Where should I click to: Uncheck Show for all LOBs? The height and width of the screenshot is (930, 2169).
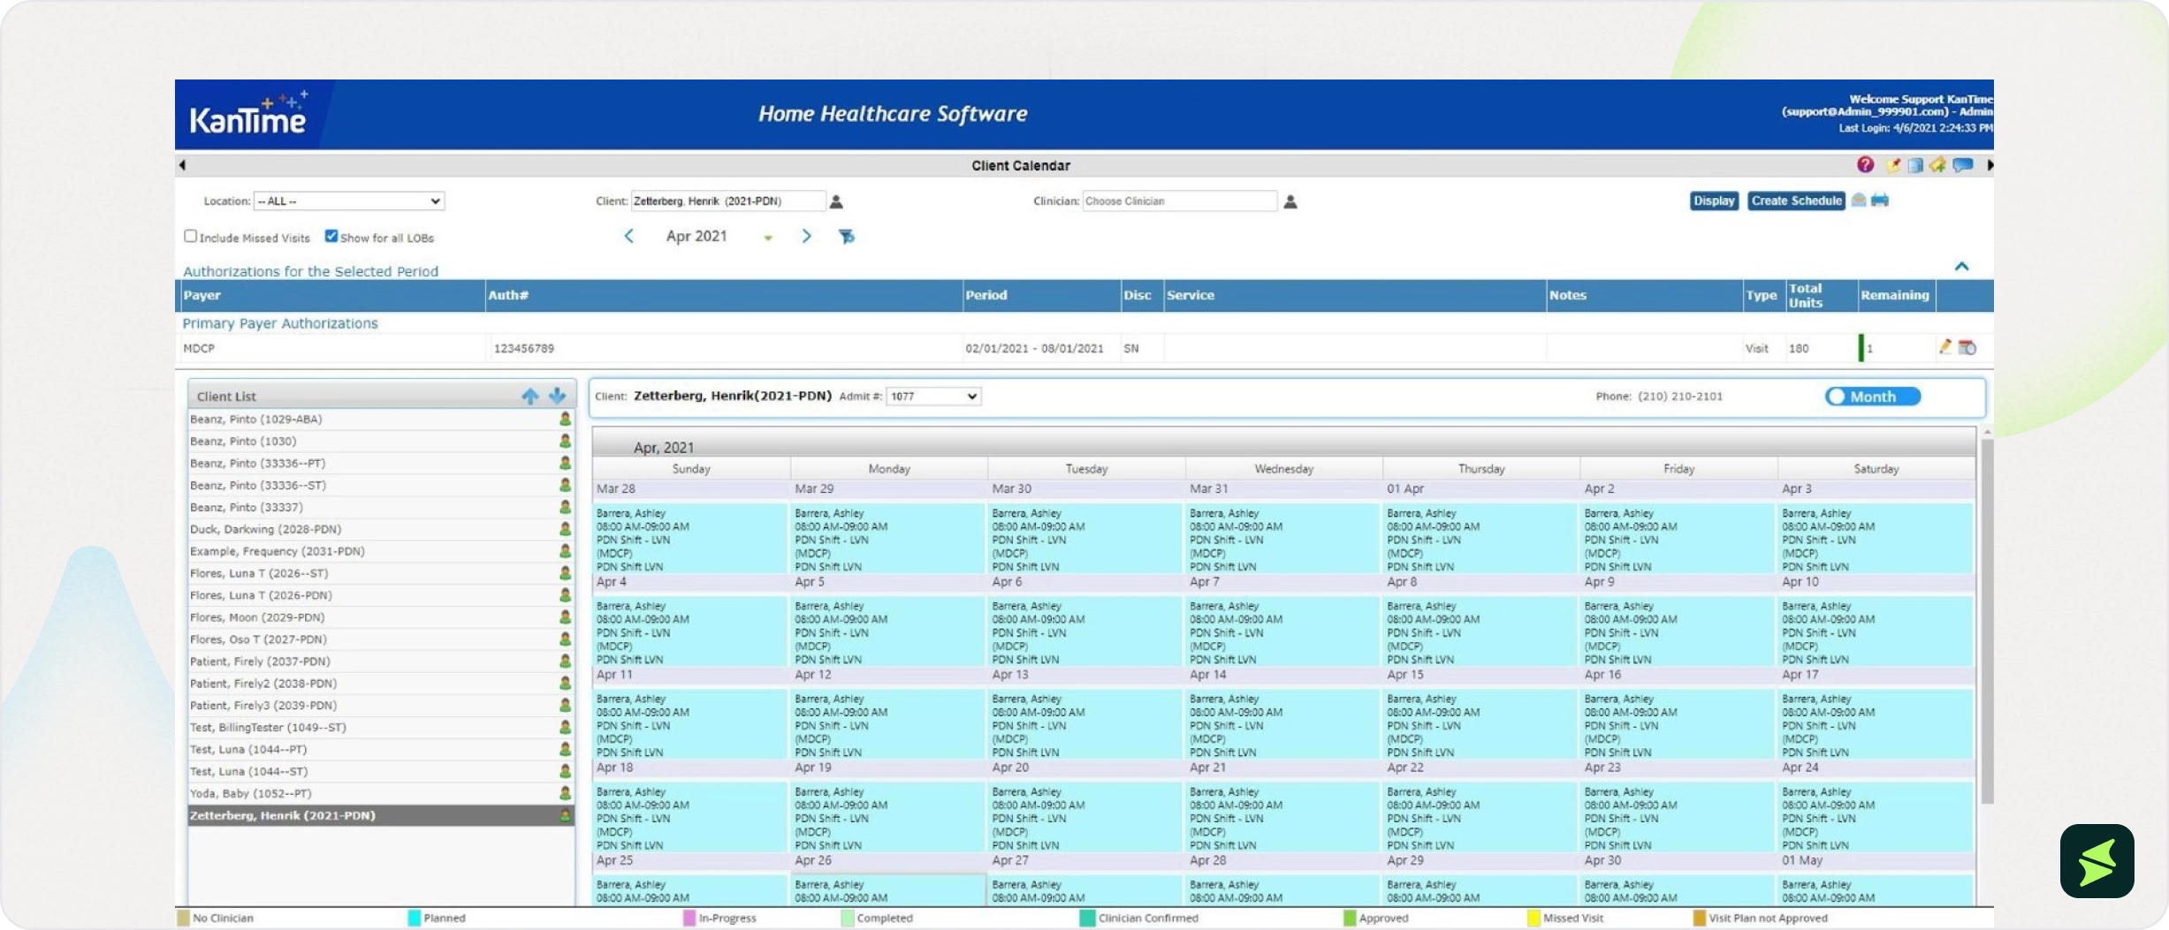tap(331, 236)
